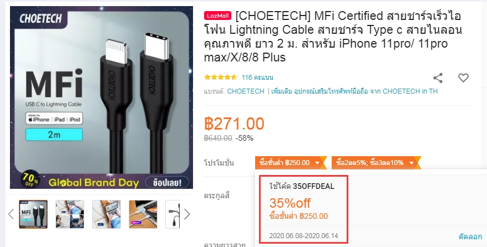Click the ช้อปเลย! button on product banner
This screenshot has height=247, width=487.
click(x=167, y=182)
